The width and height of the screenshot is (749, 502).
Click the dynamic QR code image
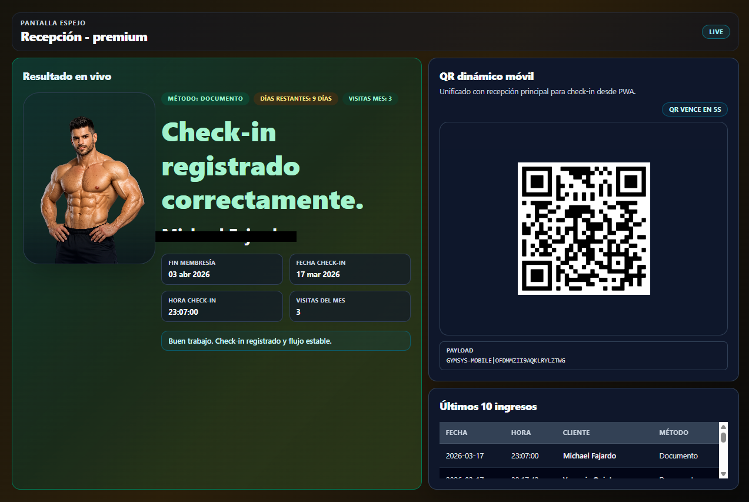point(584,228)
